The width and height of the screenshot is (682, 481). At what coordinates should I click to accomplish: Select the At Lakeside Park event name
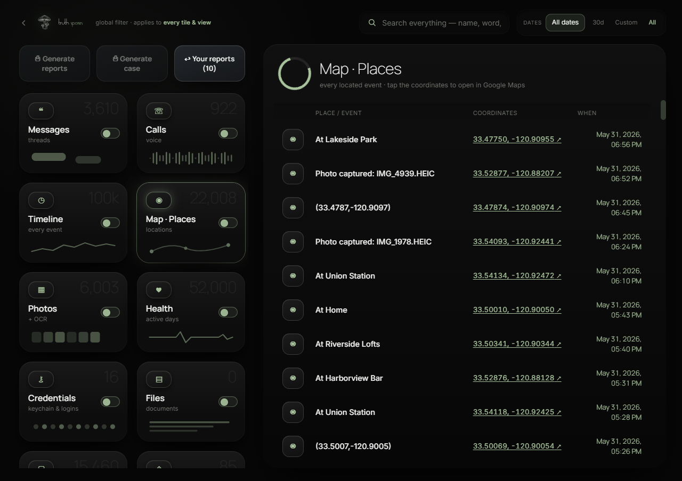[346, 140]
